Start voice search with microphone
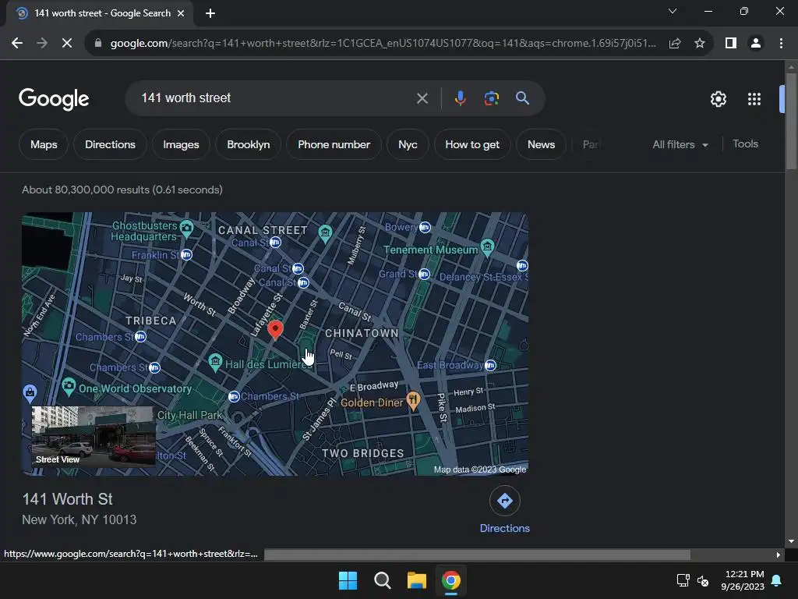Image resolution: width=798 pixels, height=599 pixels. pos(460,98)
